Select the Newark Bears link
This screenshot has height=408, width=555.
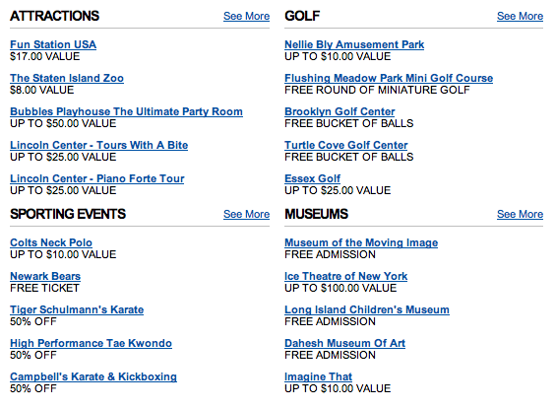tap(45, 276)
